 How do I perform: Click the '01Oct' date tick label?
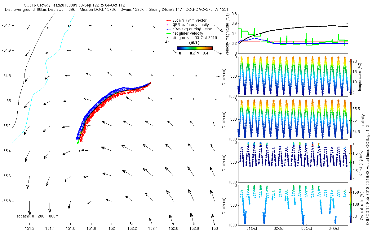(x=252, y=229)
